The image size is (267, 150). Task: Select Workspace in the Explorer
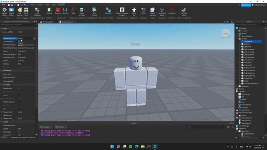(x=243, y=28)
